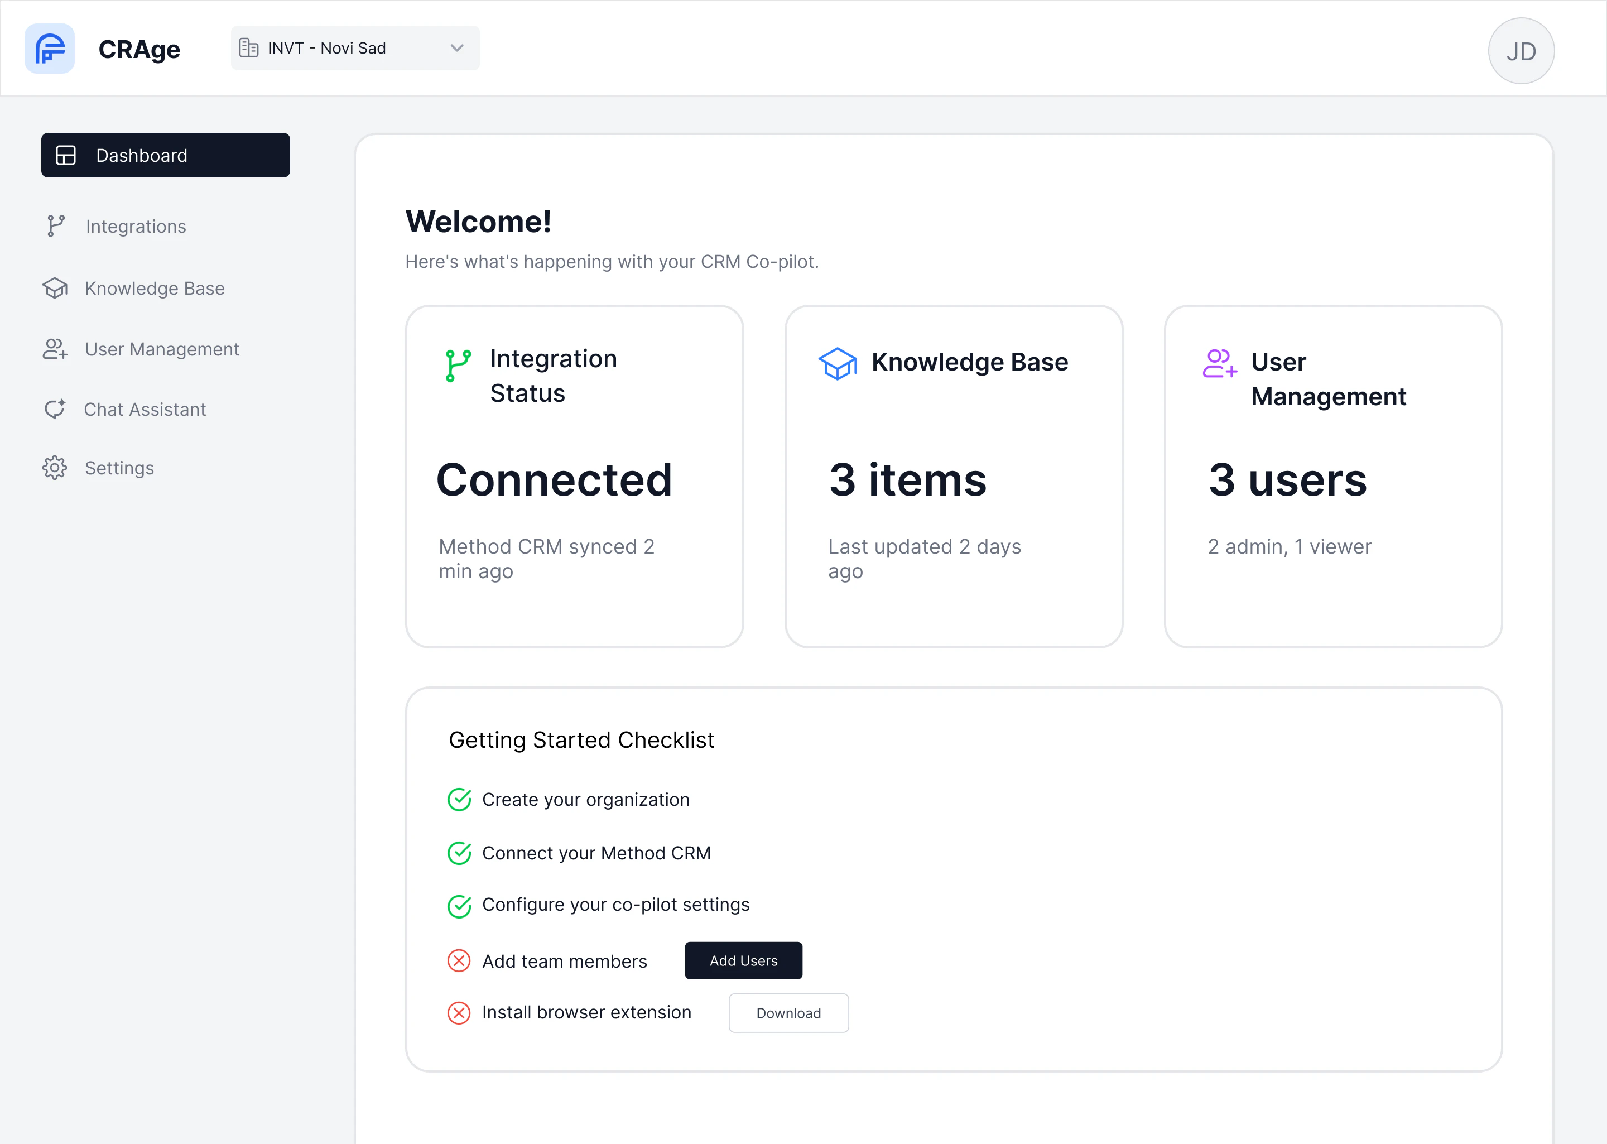This screenshot has width=1607, height=1144.
Task: Open the Chat Assistant section
Action: (x=145, y=408)
